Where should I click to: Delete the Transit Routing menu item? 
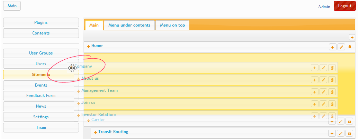pos(350,133)
